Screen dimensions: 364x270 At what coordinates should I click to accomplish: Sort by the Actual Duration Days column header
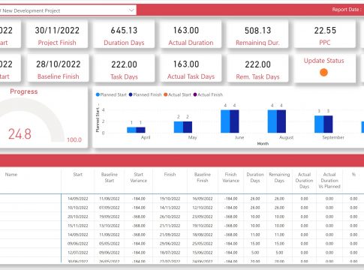point(304,181)
